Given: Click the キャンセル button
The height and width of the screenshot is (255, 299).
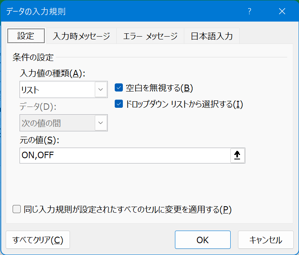Looking at the screenshot, I should (265, 240).
